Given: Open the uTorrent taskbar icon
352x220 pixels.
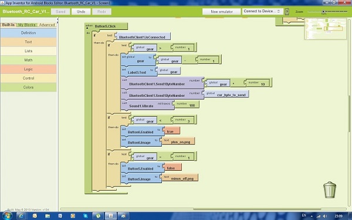Looking at the screenshot, I should point(98,216).
